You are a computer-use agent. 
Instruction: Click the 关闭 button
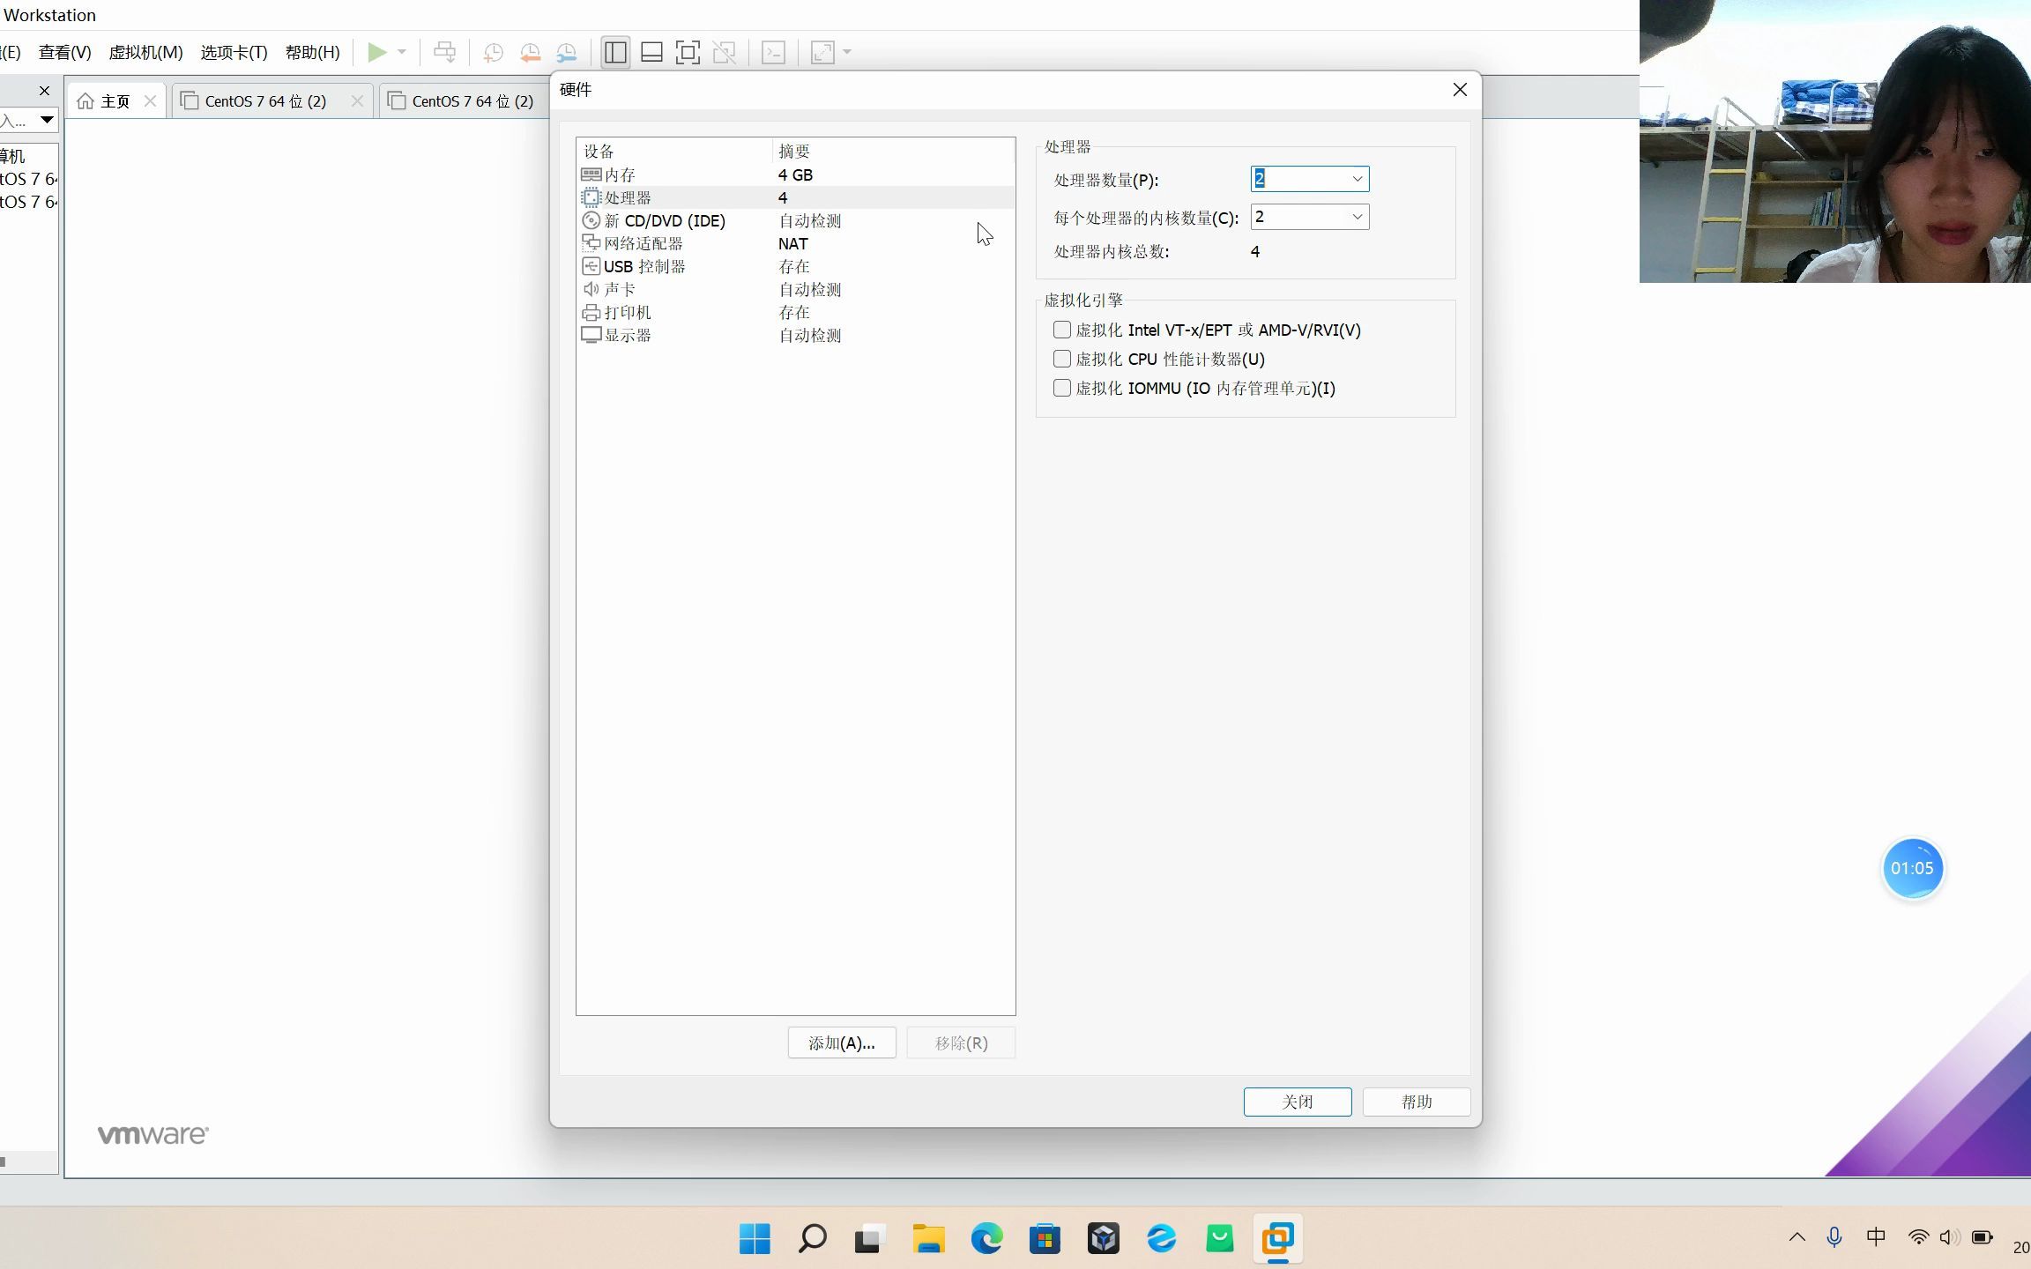[x=1298, y=1102]
